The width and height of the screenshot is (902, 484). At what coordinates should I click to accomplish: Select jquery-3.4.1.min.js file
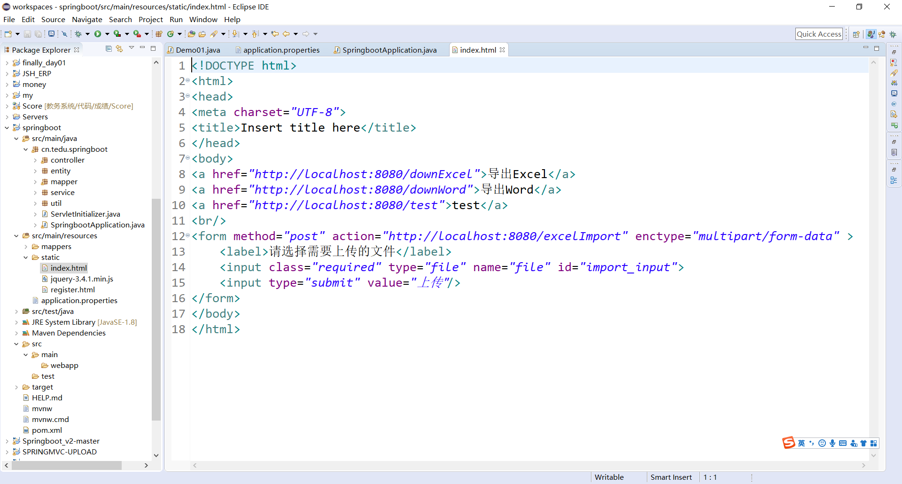click(82, 279)
